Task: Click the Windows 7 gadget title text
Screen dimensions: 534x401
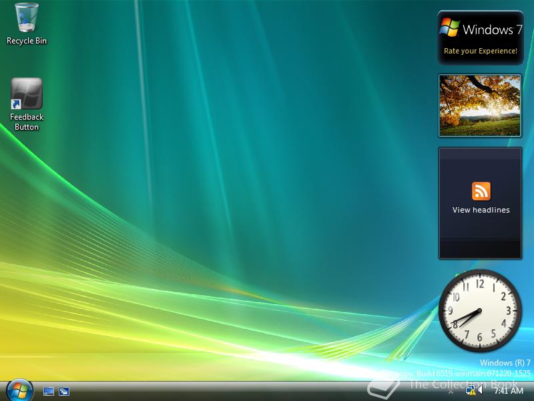Action: click(492, 29)
